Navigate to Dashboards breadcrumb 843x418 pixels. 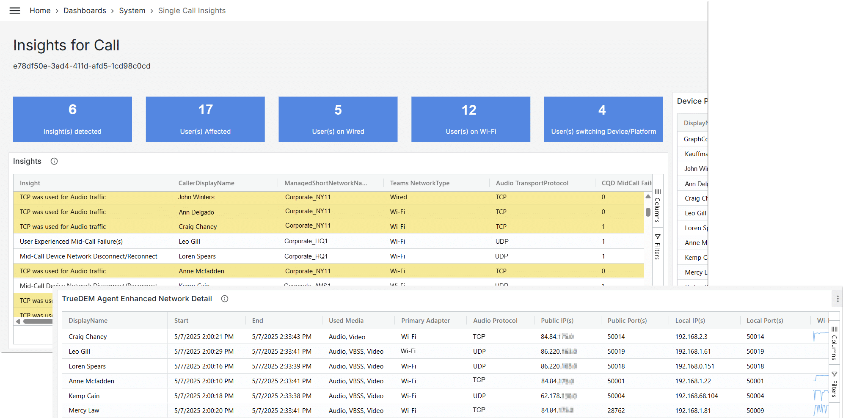pyautogui.click(x=85, y=11)
